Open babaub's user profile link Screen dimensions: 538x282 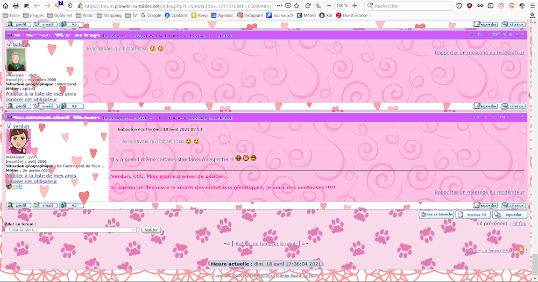point(22,45)
